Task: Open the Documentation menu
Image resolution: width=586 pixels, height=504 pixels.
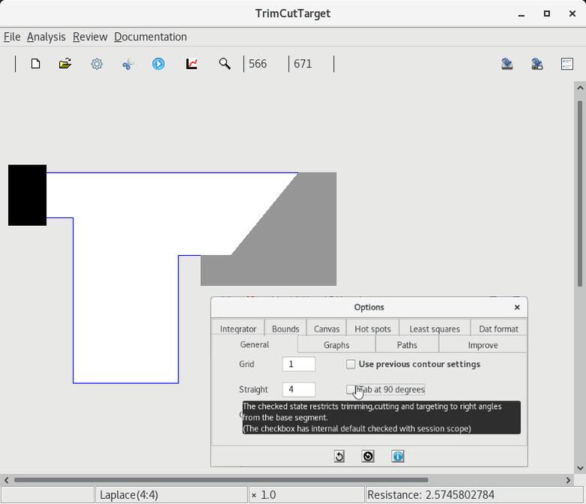Action: click(x=150, y=37)
